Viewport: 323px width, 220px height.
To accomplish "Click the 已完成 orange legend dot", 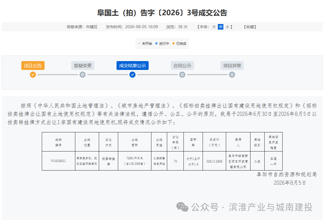I will click(174, 43).
